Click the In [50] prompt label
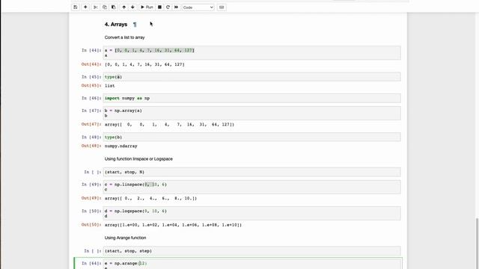Viewport: 479px width, 269px height. coord(91,211)
